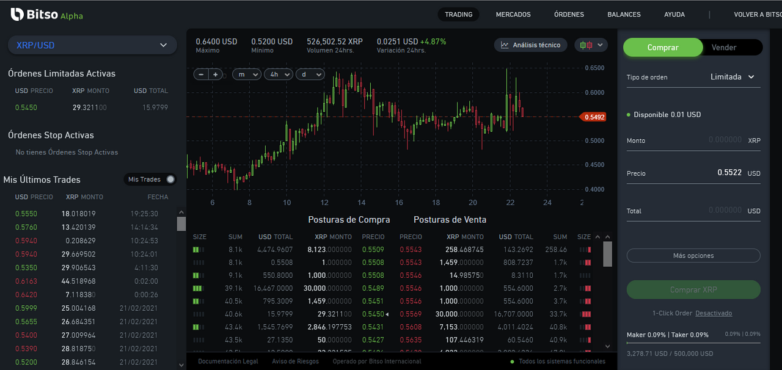782x370 pixels.
Task: Open the XRP/USD market pair dropdown
Action: [x=92, y=45]
